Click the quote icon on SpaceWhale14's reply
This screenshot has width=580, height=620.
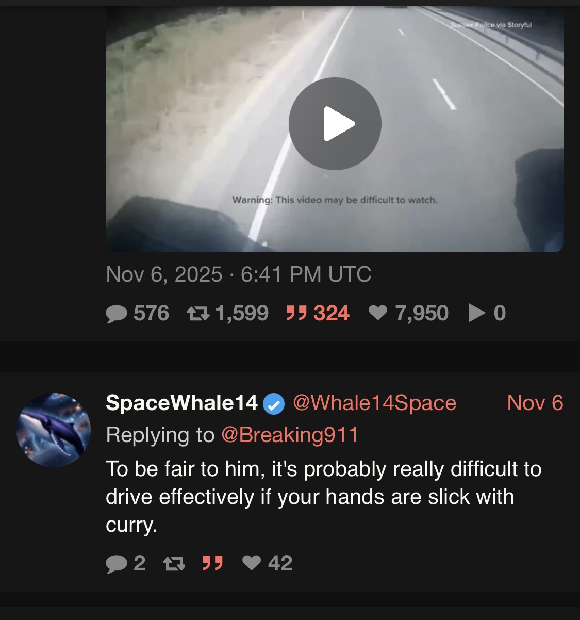point(212,563)
